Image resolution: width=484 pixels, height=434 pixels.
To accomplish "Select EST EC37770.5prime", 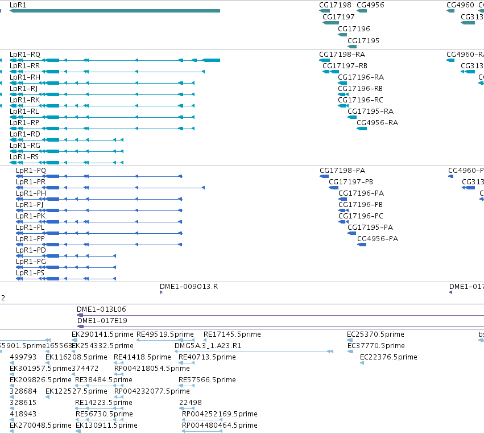I will pyautogui.click(x=350, y=352).
